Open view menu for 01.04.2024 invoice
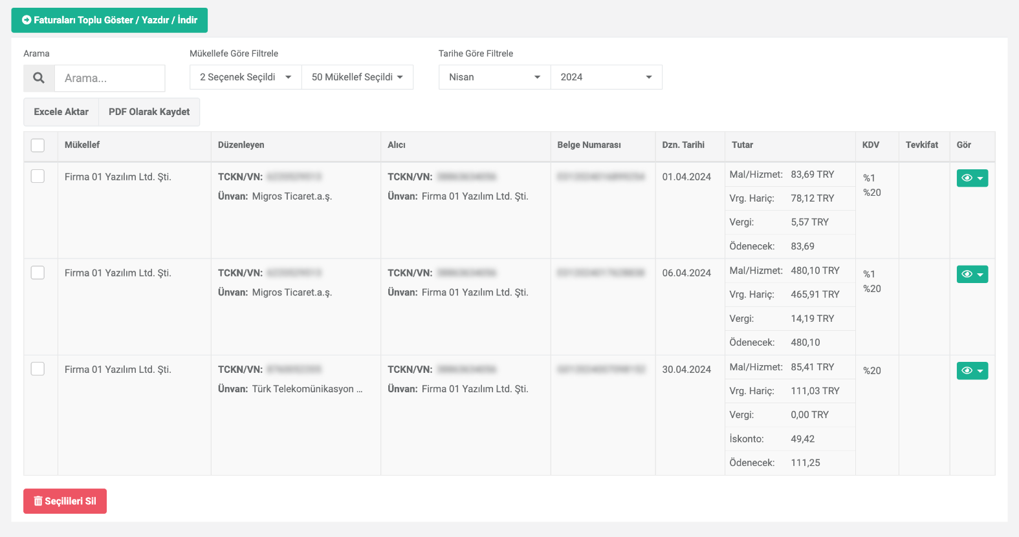Image resolution: width=1019 pixels, height=537 pixels. [972, 178]
